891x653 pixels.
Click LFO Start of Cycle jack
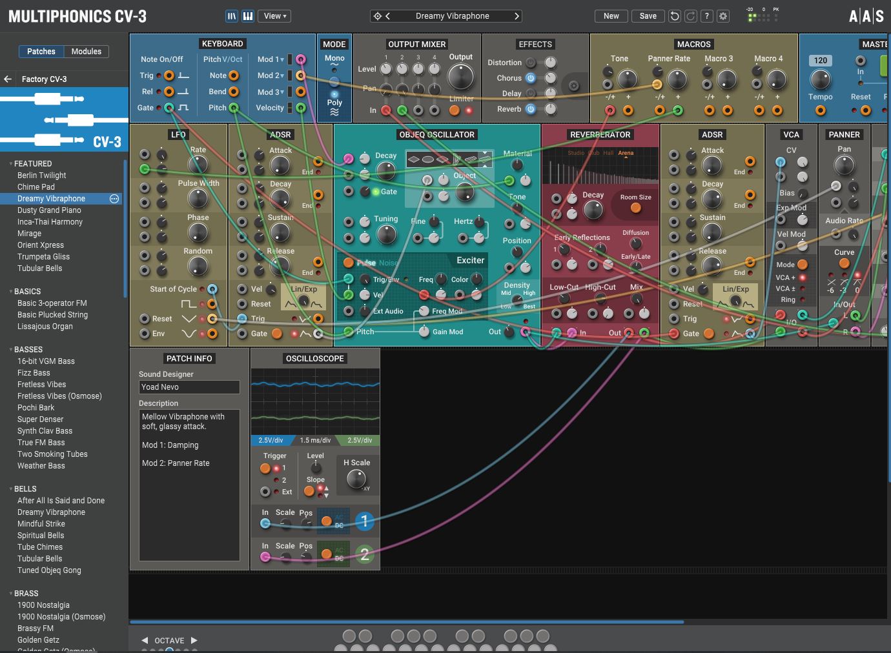[212, 289]
